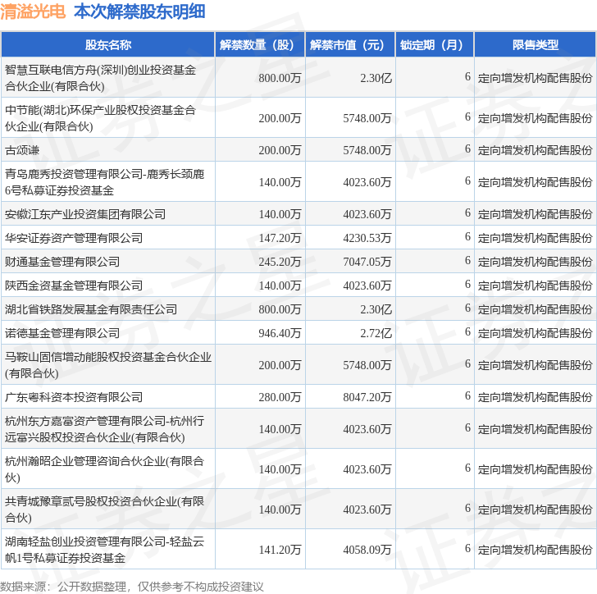
Task: Click 946.40万 in 诺德基金 row
Action: click(x=280, y=333)
